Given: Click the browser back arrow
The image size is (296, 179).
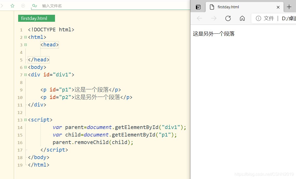Looking at the screenshot, I should (x=199, y=18).
